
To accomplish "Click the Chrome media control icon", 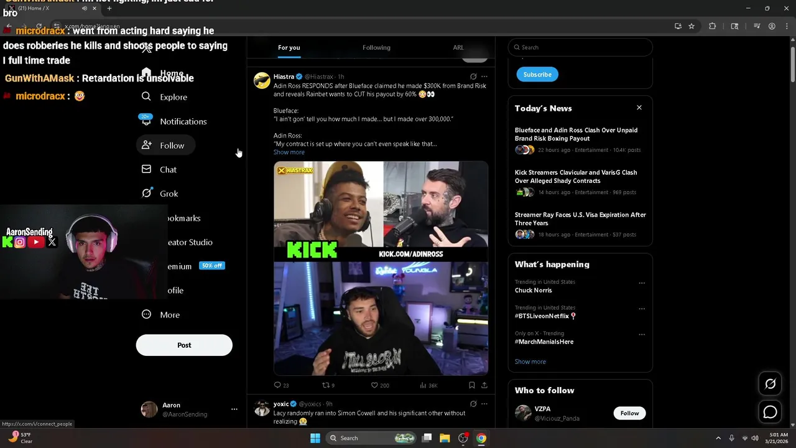I will point(757,26).
